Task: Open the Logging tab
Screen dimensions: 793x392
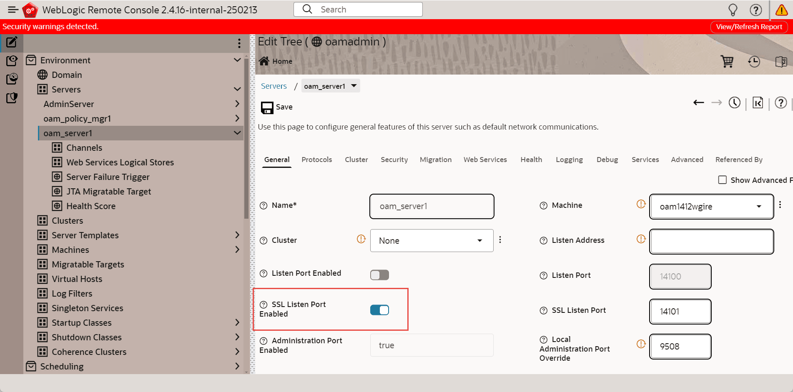Action: point(569,160)
